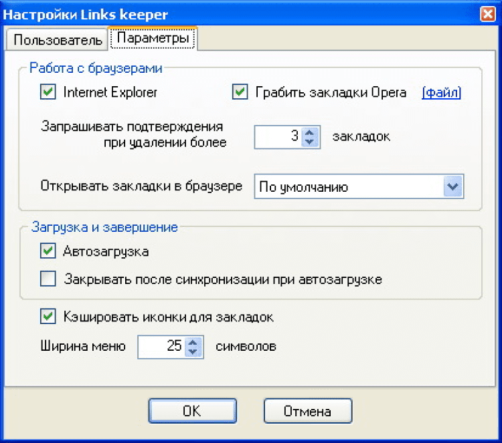This screenshot has height=443, width=502.
Task: Decrease the Ширина меню value
Action: [x=193, y=351]
